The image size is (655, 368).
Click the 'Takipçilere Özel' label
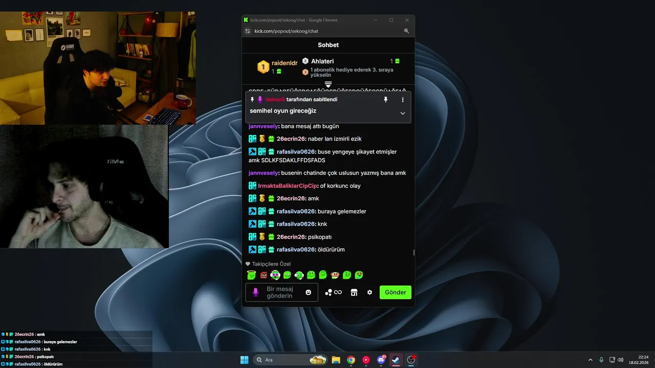coord(271,264)
